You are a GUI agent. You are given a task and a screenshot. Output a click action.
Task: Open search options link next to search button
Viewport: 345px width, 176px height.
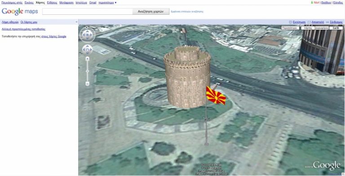coord(187,12)
